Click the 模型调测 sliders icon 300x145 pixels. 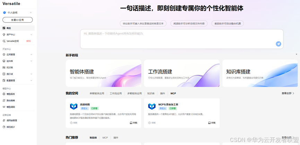click(x=4, y=107)
